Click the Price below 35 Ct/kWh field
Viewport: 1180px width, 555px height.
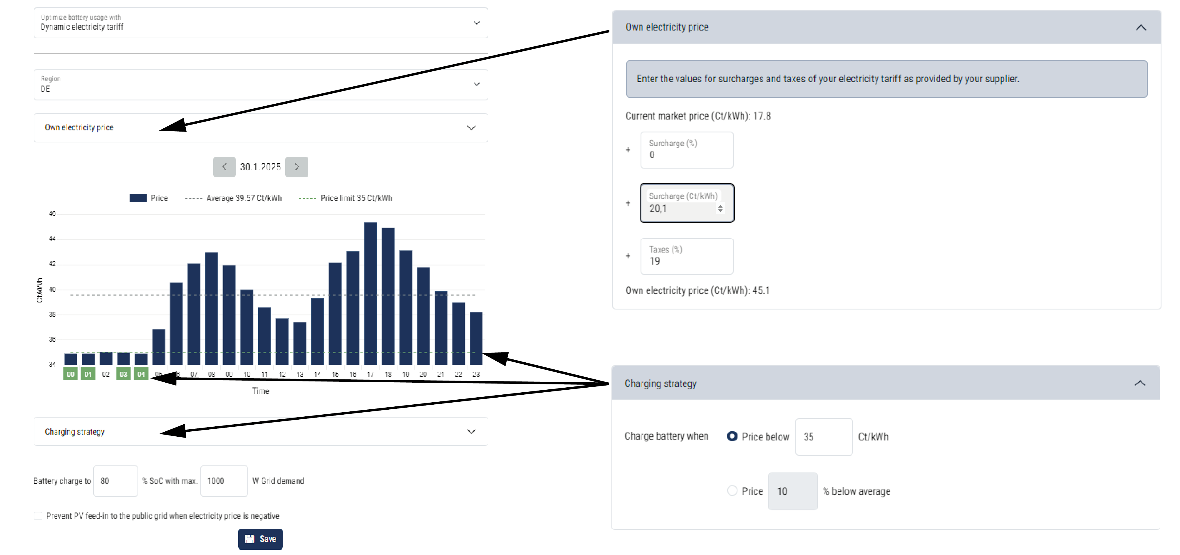(823, 437)
